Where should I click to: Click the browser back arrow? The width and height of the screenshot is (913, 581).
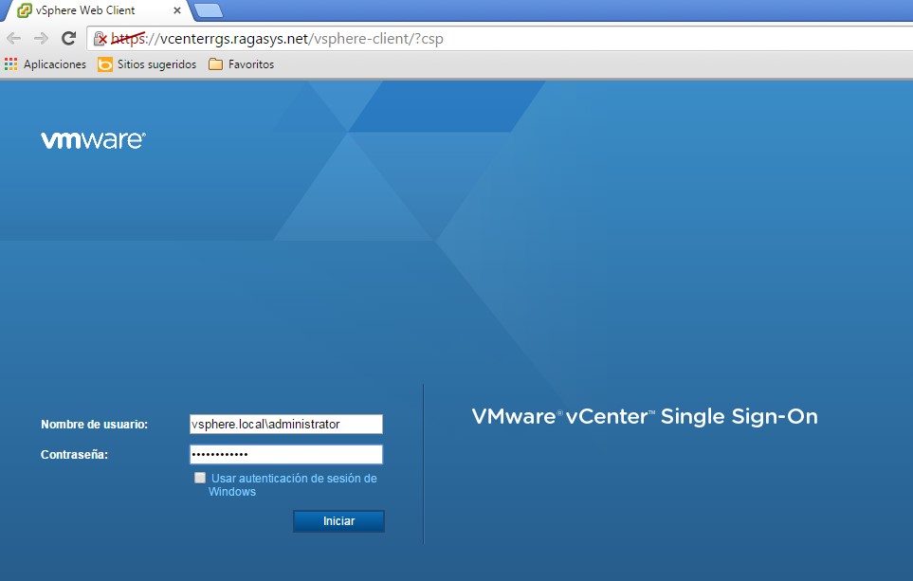(x=13, y=39)
